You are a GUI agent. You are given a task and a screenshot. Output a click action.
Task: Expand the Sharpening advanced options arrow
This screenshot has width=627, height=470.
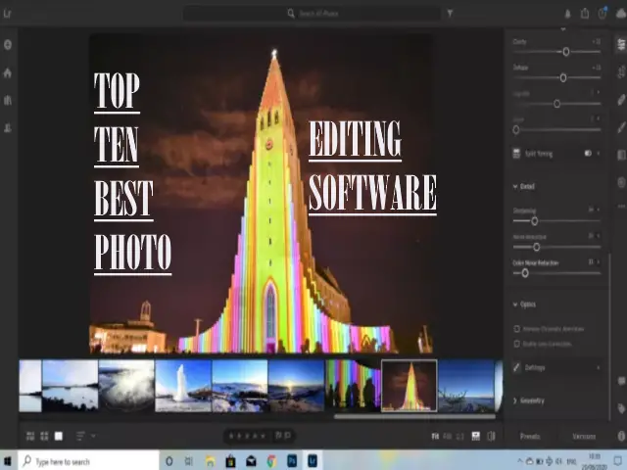[599, 210]
